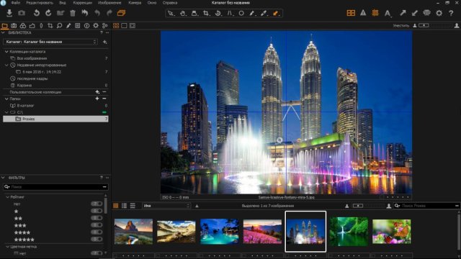
Task: Select the Pan hand cursor tool
Action: [182, 13]
